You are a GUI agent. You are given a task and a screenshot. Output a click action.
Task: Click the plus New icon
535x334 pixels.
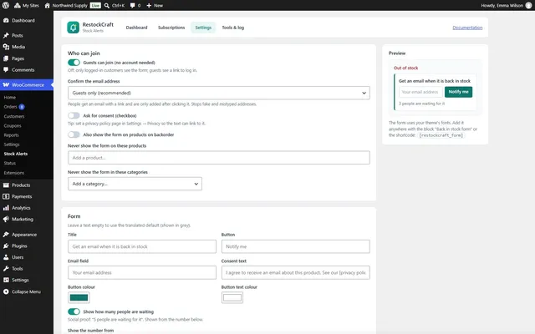tap(149, 6)
